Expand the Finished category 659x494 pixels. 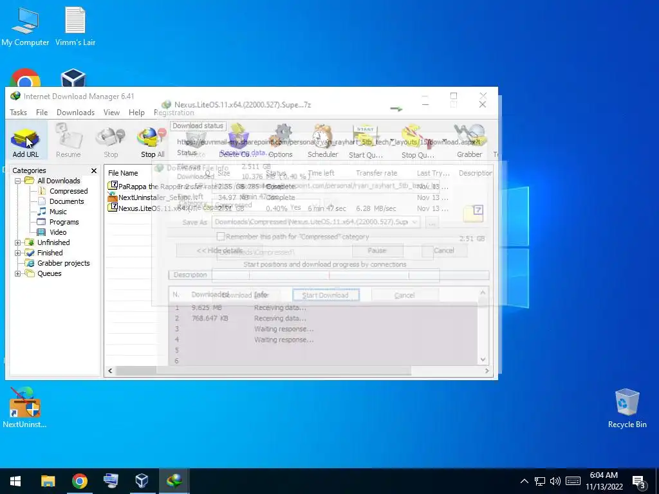pos(17,253)
